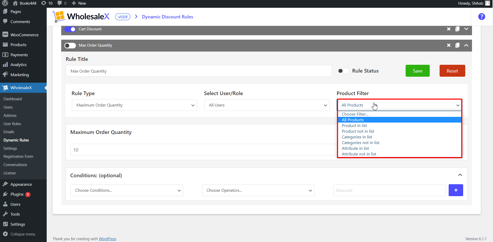
Task: Save the Max Order Quantity rule
Action: 418,71
